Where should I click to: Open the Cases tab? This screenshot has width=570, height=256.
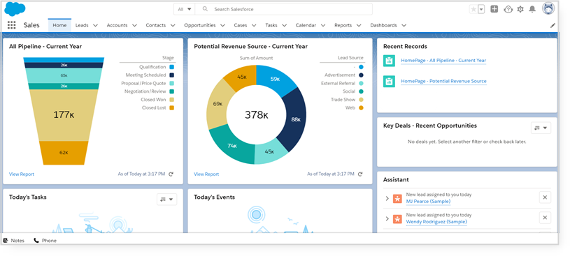(x=241, y=25)
